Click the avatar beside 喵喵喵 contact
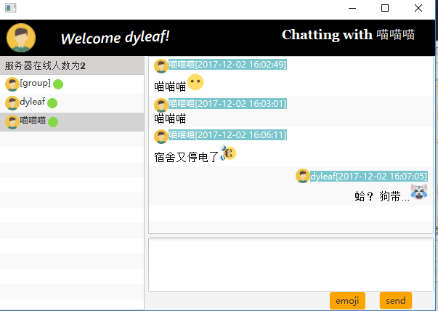This screenshot has height=311, width=438. [12, 122]
